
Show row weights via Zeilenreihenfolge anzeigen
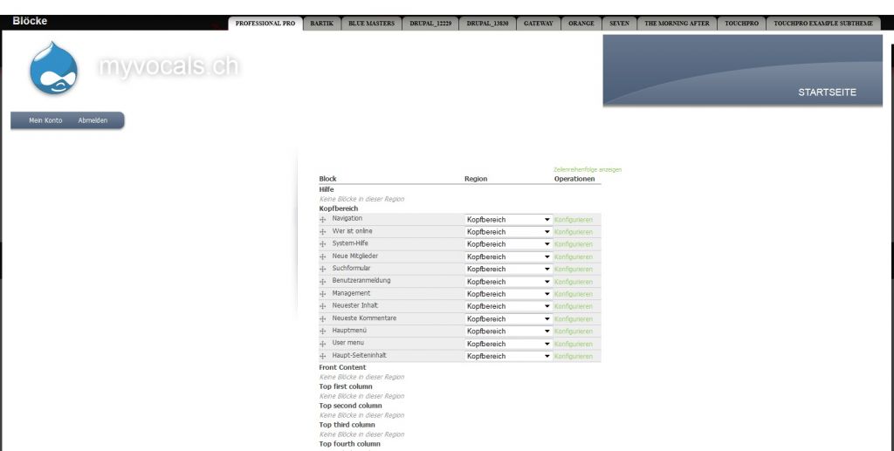coord(588,169)
